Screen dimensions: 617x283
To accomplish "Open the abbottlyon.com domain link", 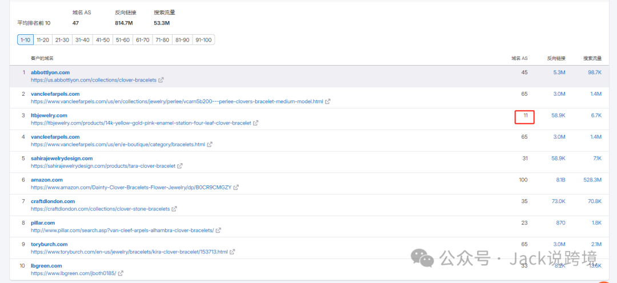I will [x=50, y=72].
